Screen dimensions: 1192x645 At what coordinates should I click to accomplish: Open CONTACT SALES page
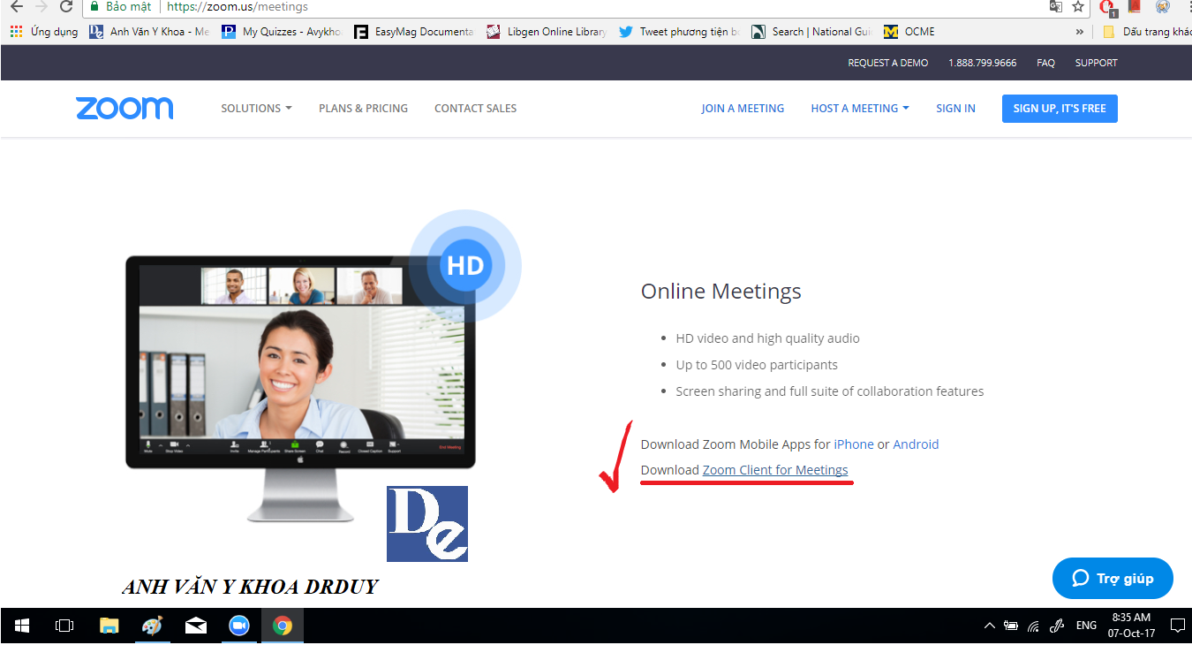[475, 108]
